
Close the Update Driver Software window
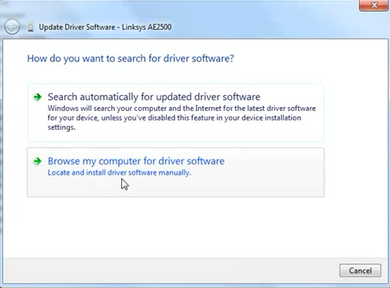point(373,6)
